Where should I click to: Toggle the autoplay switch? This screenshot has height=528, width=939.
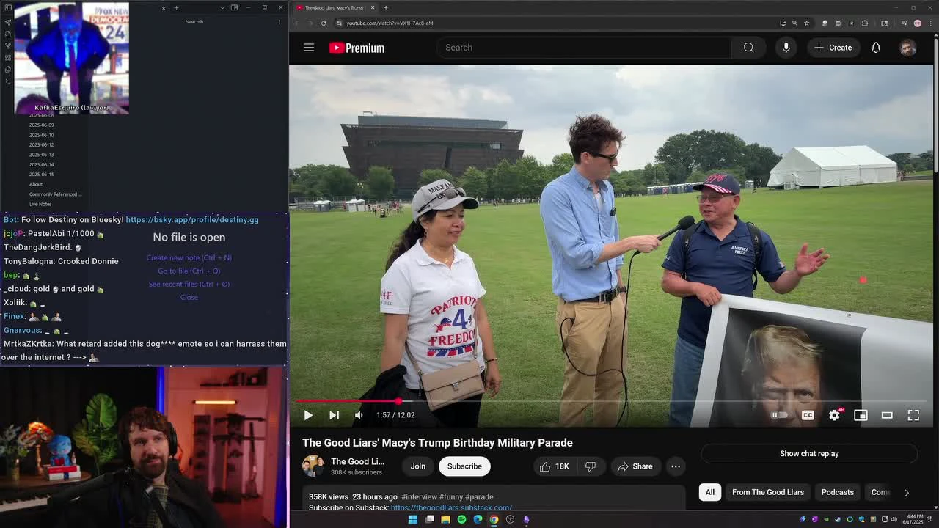tap(779, 415)
